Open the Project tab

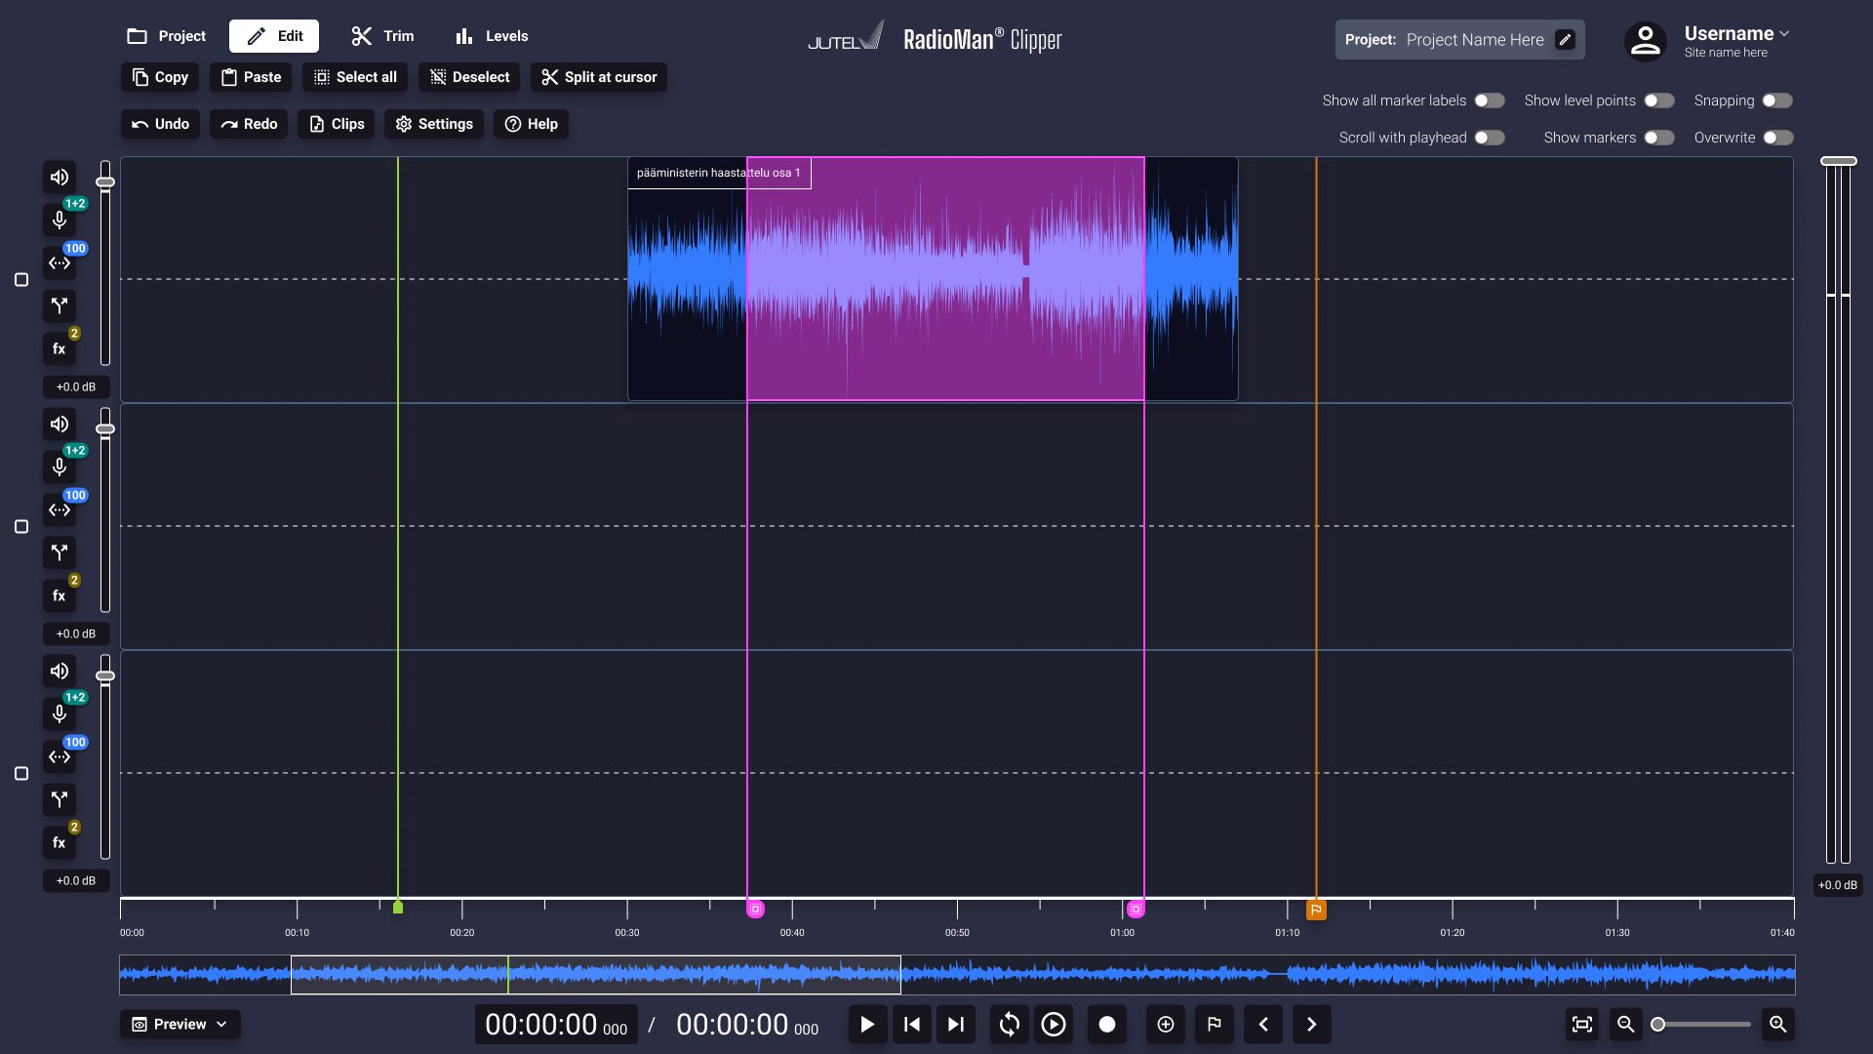click(167, 36)
